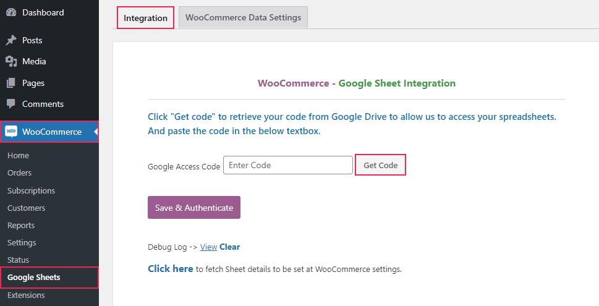Open Orders under WooCommerce menu

coord(20,172)
